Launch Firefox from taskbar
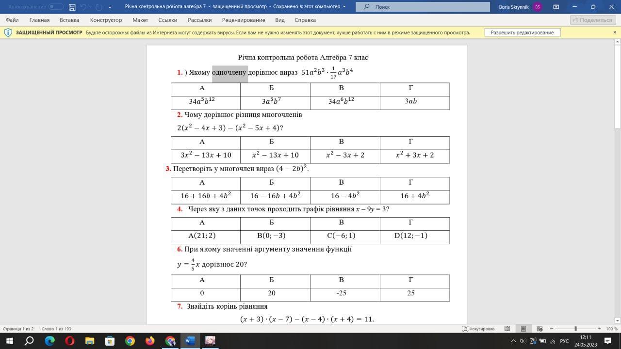This screenshot has width=621, height=349. click(x=149, y=341)
